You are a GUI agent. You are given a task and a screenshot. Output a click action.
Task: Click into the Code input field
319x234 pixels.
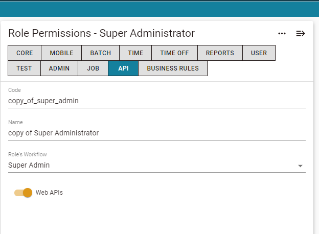tap(157, 101)
